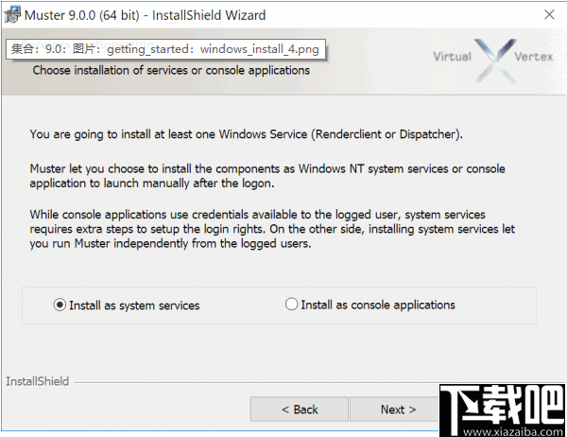
Task: Click the paragraph about Windows NT system services
Action: [x=267, y=176]
